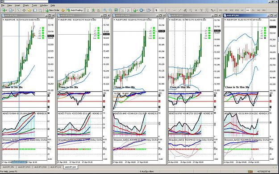
Task: Switch to M15 timeframe in toolbar
Action: 232,10
